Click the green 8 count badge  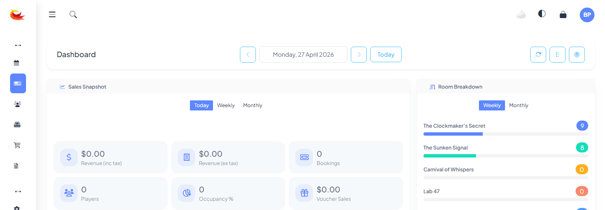[582, 147]
